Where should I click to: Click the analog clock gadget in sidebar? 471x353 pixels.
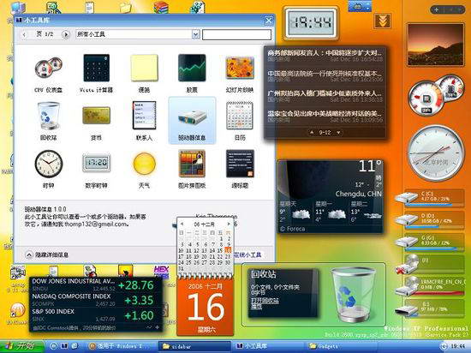[x=436, y=153]
